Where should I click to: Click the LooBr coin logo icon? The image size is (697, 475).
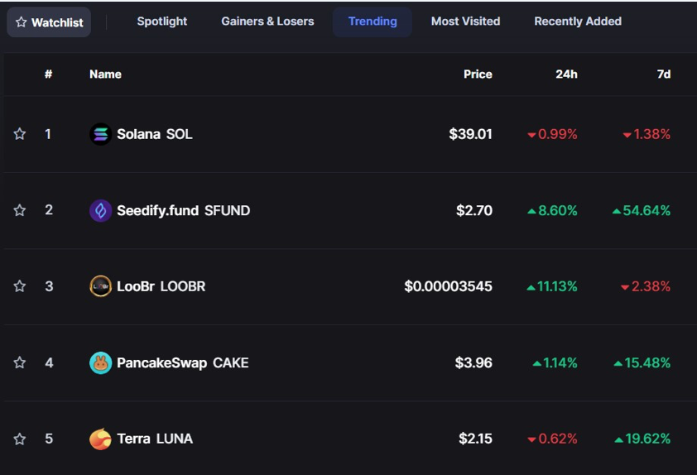[100, 286]
